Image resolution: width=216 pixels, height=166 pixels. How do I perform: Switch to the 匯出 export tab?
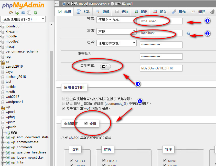(x=141, y=12)
